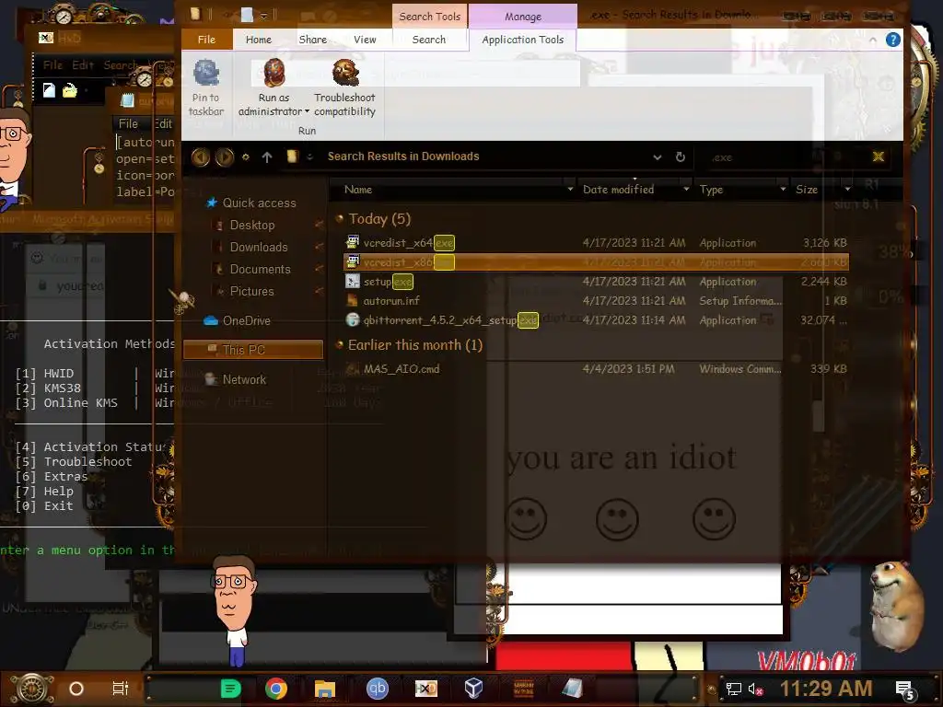The image size is (943, 707).
Task: Open Desktop in navigation pane
Action: [252, 225]
